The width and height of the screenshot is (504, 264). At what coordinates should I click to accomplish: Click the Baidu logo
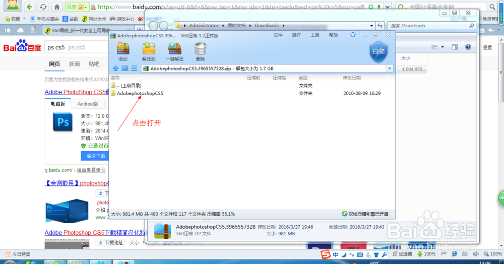pos(22,46)
